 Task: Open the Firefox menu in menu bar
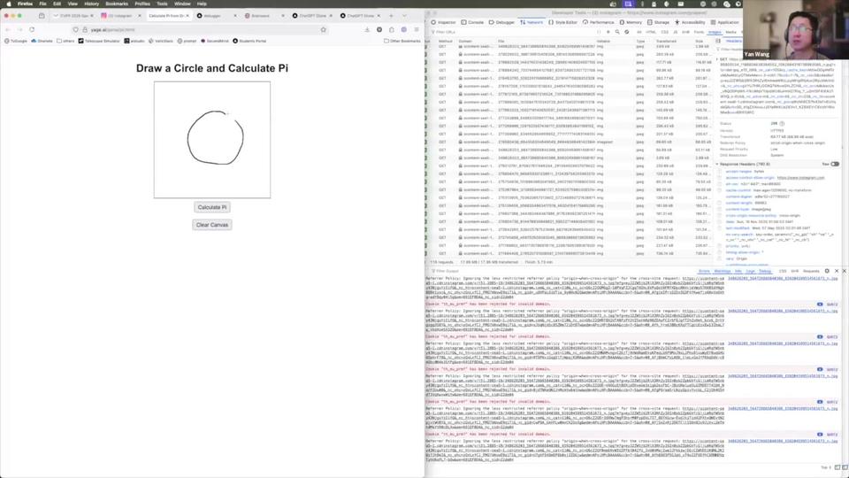pyautogui.click(x=25, y=4)
